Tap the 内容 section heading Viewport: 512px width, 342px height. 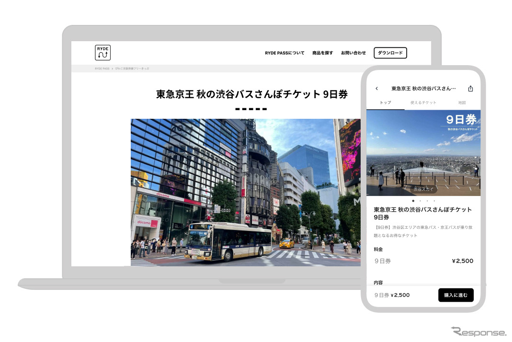pyautogui.click(x=378, y=283)
